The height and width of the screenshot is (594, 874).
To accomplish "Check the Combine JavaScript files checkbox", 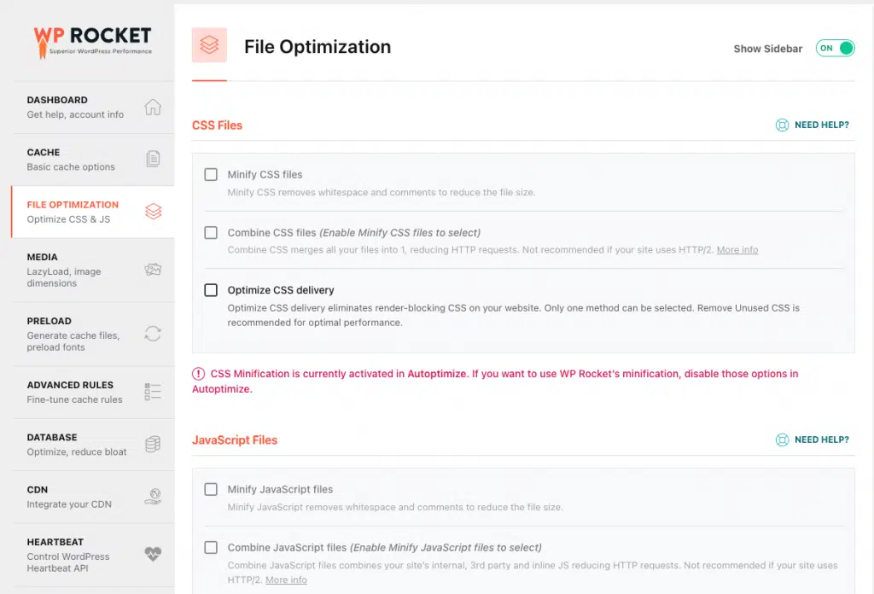I will pyautogui.click(x=211, y=547).
